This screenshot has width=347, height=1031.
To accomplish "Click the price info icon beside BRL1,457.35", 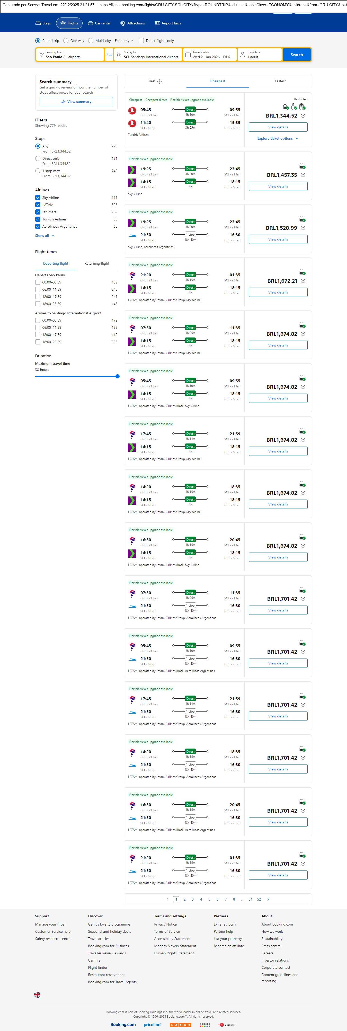I will point(303,175).
